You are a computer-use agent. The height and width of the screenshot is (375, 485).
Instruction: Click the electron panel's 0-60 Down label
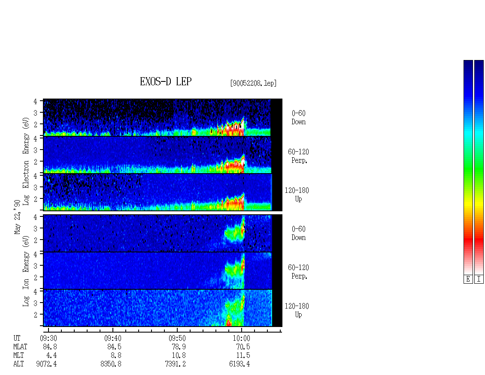pos(298,118)
